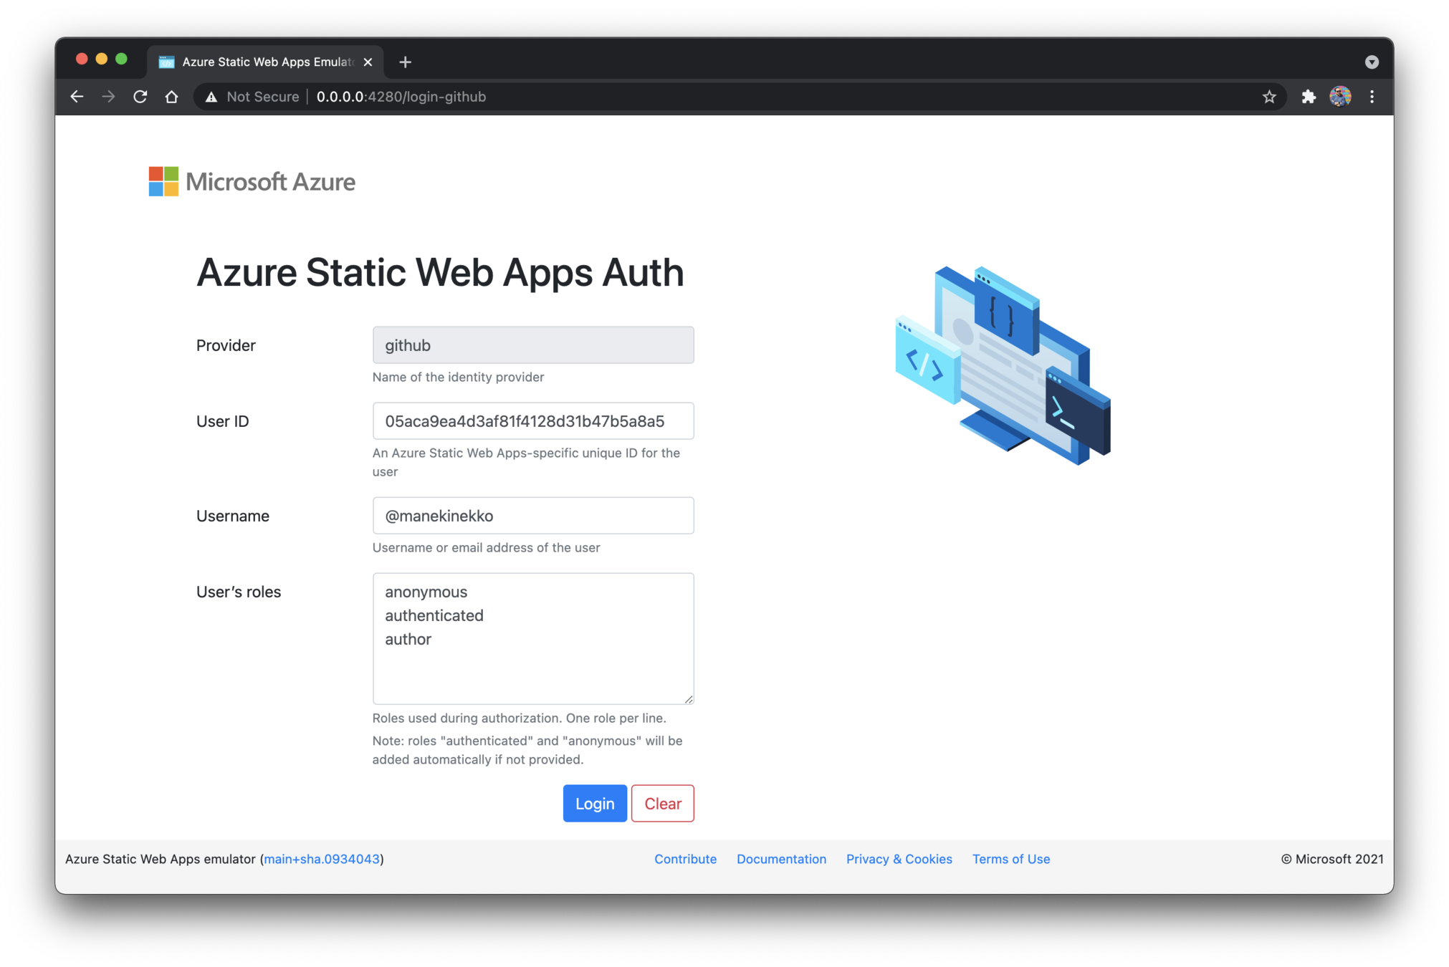The width and height of the screenshot is (1449, 967).
Task: Click the browser back arrow
Action: (77, 97)
